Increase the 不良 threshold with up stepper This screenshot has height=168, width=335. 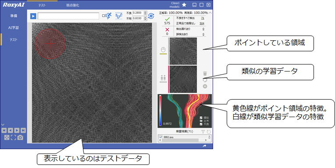(x=146, y=12)
